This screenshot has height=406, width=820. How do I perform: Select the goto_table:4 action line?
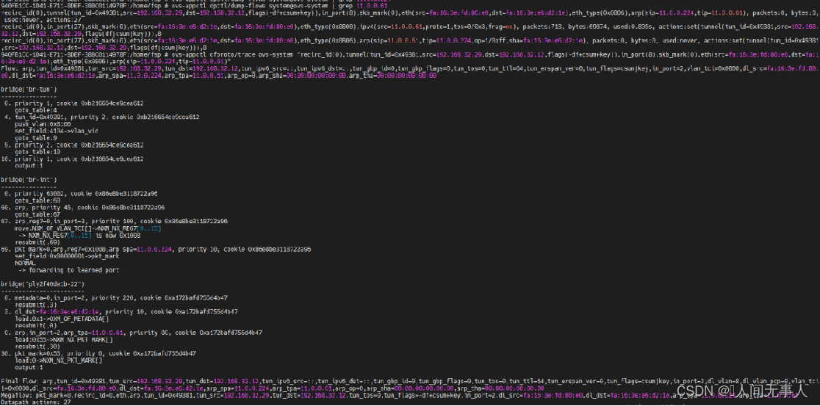point(36,110)
